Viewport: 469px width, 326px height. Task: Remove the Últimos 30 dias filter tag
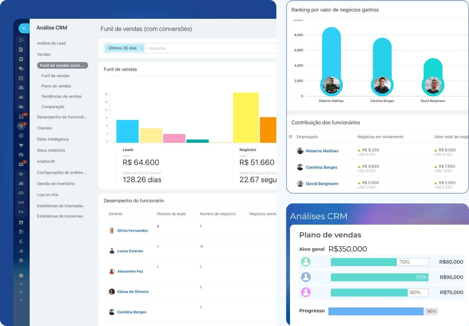pyautogui.click(x=142, y=48)
